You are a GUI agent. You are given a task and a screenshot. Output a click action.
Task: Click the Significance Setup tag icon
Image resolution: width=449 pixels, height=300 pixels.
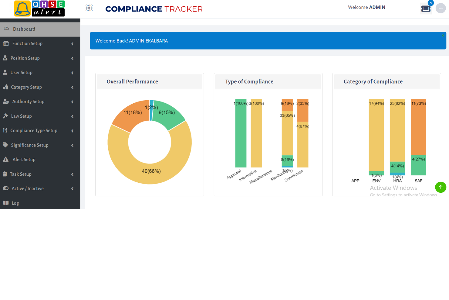tap(5, 145)
